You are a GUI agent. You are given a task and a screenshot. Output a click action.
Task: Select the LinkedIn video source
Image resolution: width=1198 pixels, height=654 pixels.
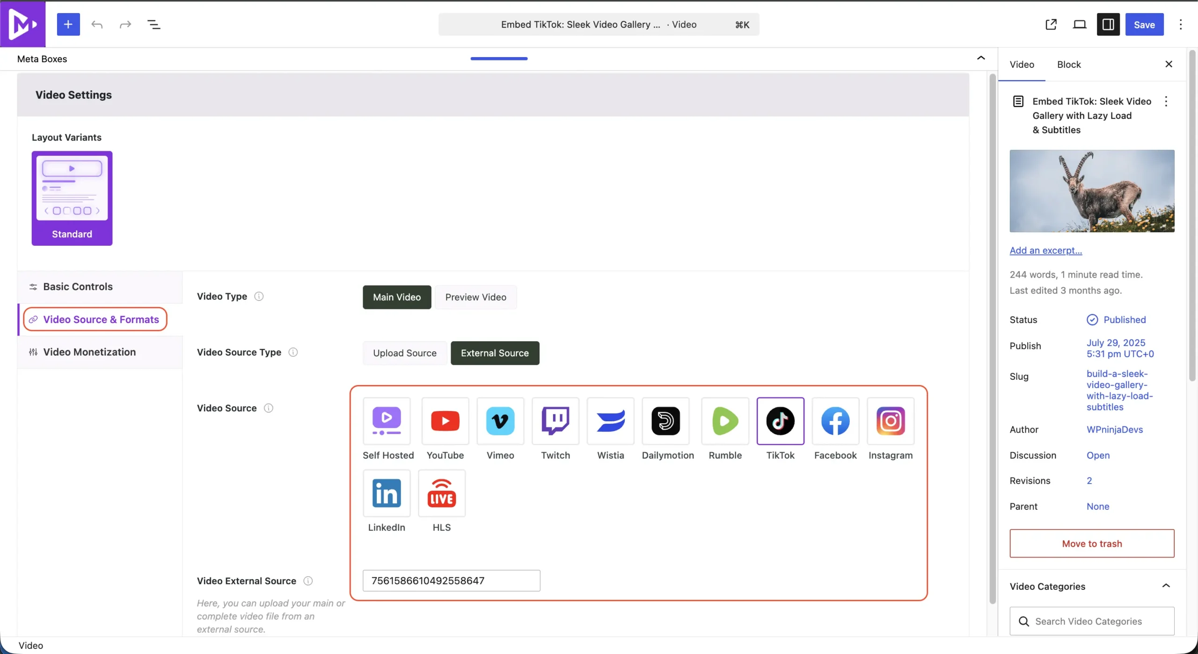click(387, 493)
